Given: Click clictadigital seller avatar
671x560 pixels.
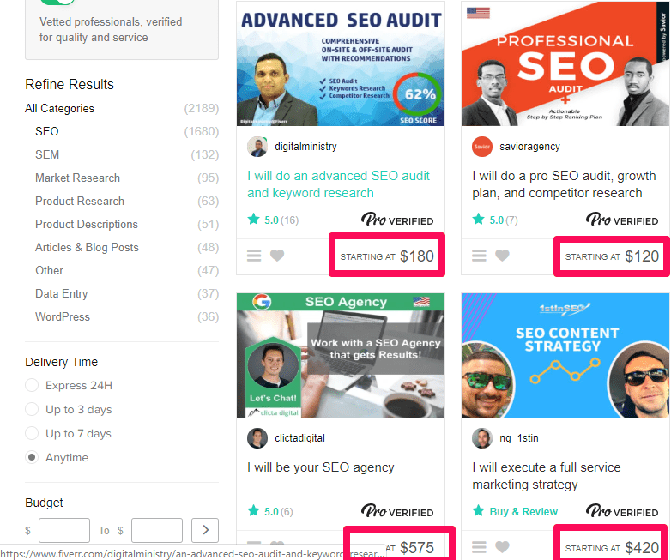Looking at the screenshot, I should pyautogui.click(x=257, y=438).
